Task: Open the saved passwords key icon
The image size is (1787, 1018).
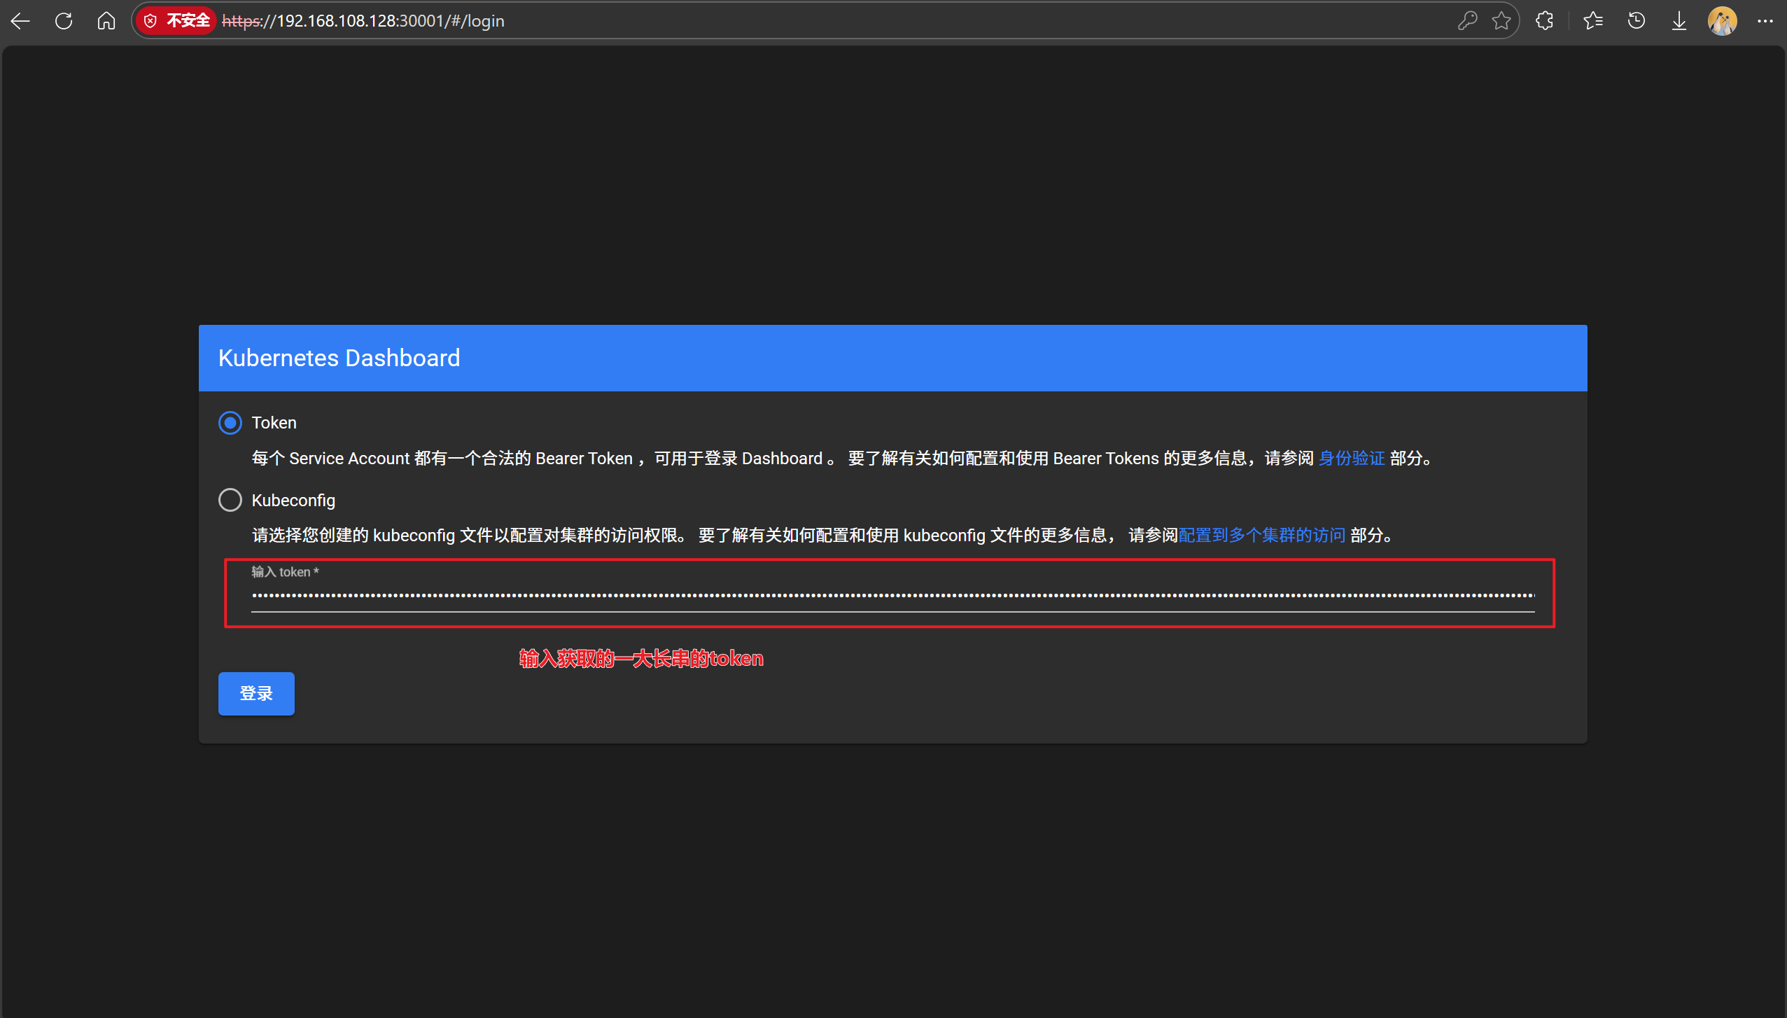Action: [x=1467, y=21]
